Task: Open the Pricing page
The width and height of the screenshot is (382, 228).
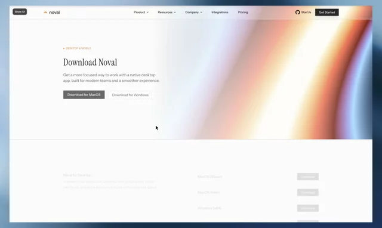Action: (x=243, y=12)
